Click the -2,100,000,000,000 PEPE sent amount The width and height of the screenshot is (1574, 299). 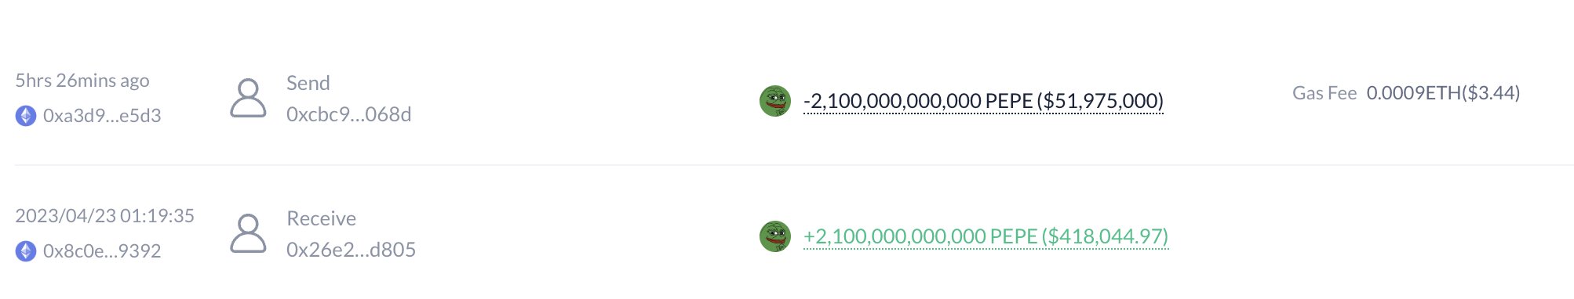[918, 101]
